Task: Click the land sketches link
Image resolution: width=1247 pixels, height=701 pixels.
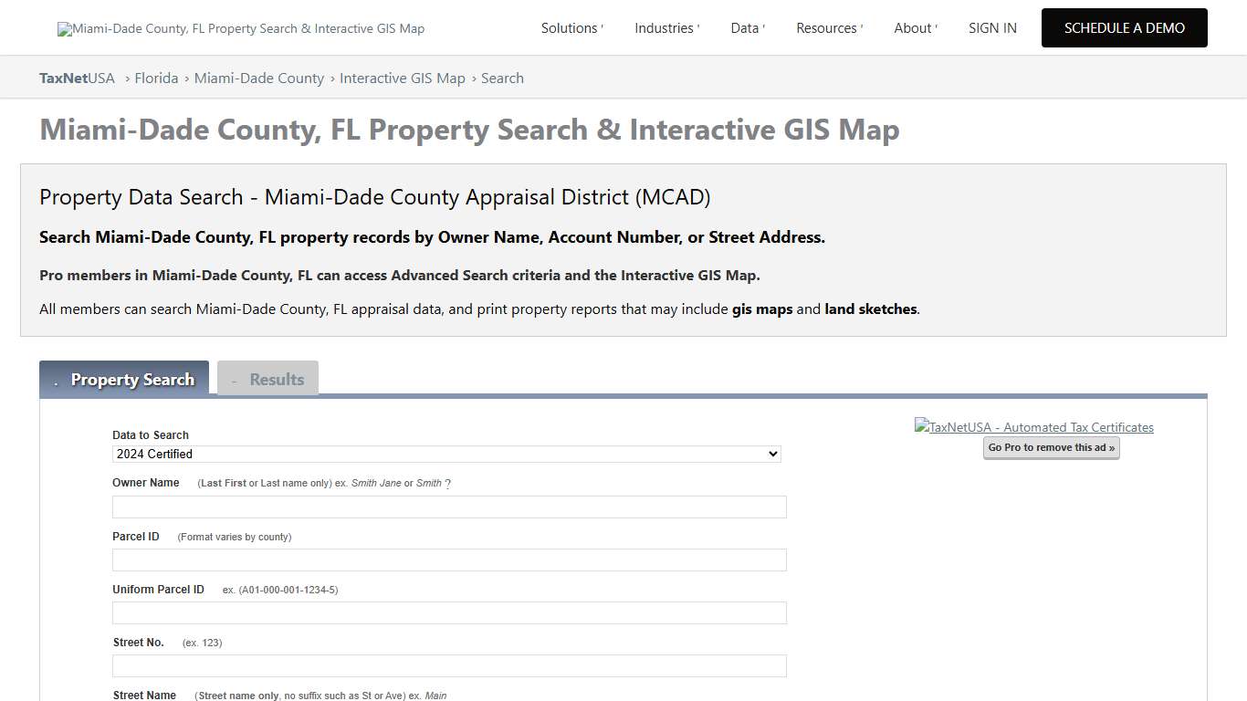Action: click(870, 309)
